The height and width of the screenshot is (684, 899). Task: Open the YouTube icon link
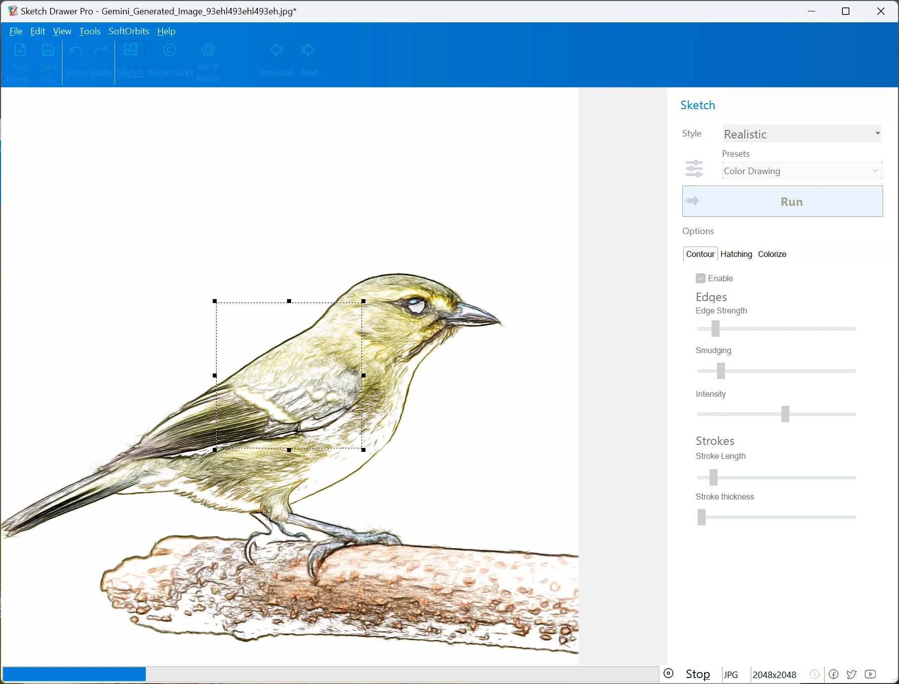[x=870, y=674]
